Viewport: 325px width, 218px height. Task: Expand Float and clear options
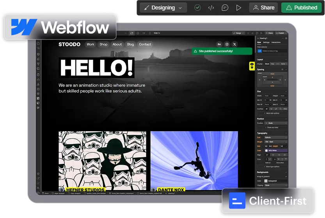coord(272,128)
